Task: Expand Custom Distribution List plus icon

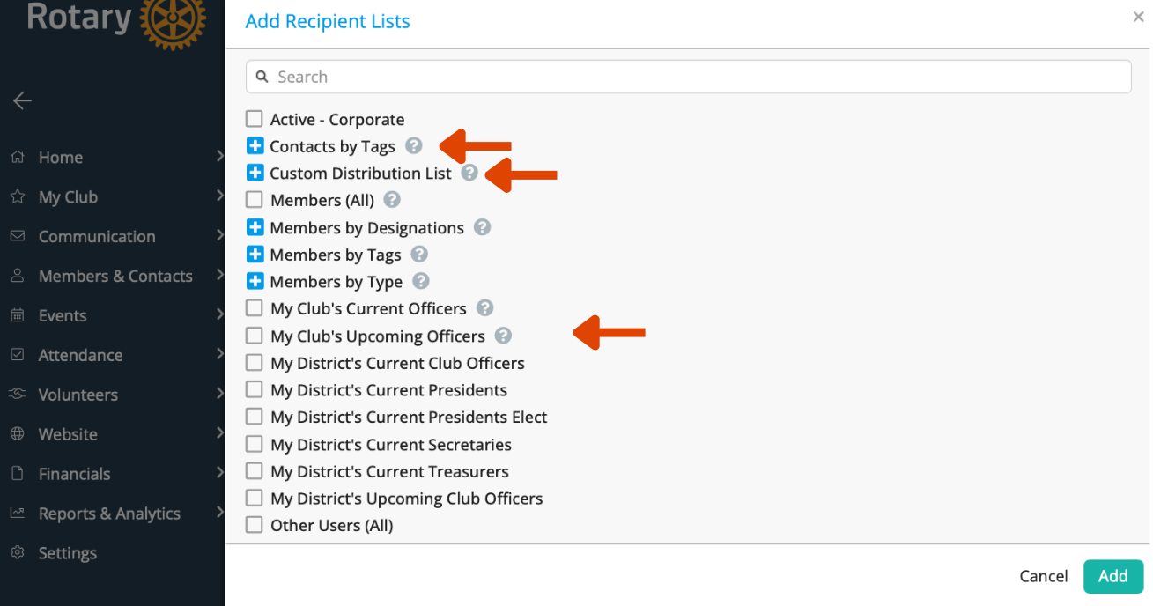Action: pyautogui.click(x=255, y=173)
